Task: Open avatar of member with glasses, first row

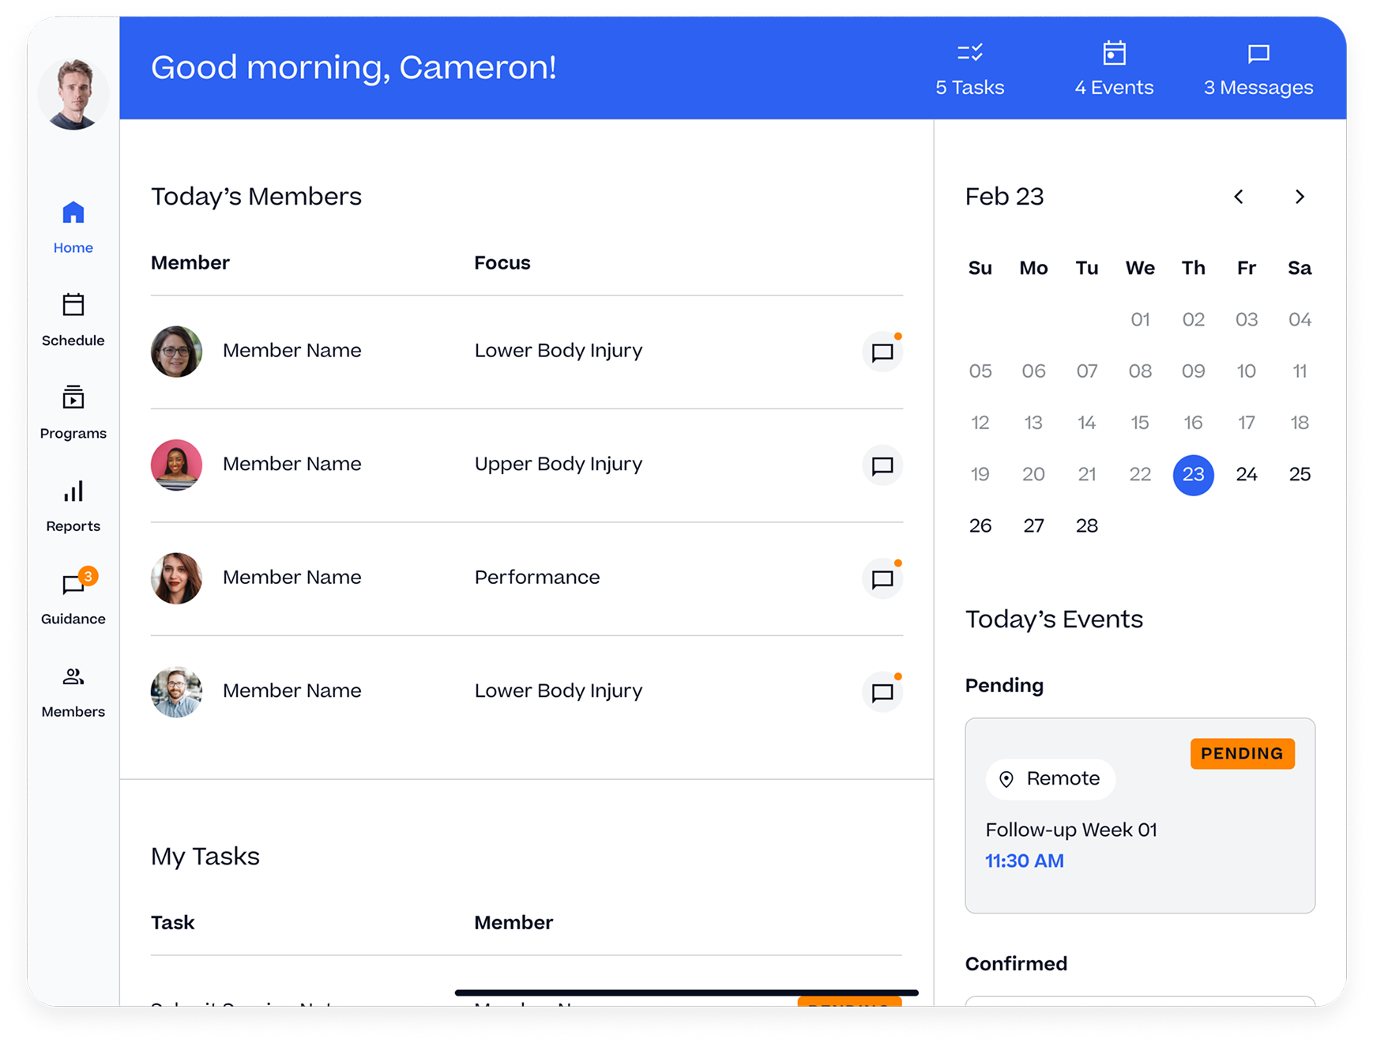Action: [176, 352]
